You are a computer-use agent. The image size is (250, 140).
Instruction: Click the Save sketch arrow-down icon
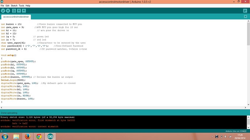click(24, 10)
